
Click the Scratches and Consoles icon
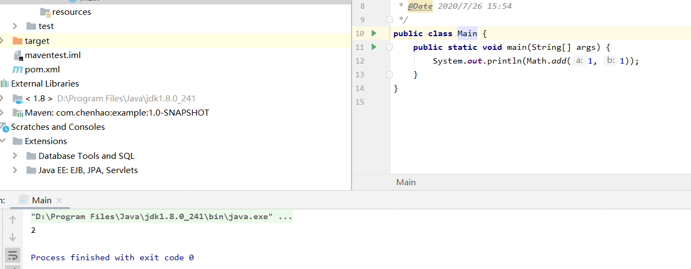click(x=4, y=127)
